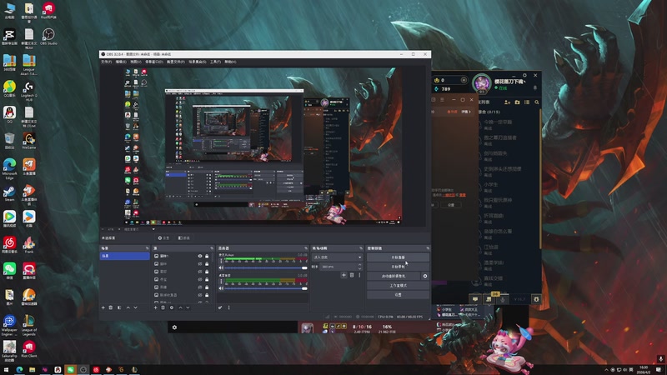This screenshot has width=667, height=375.
Task: Pop out the scenes dock
Action: pos(148,248)
